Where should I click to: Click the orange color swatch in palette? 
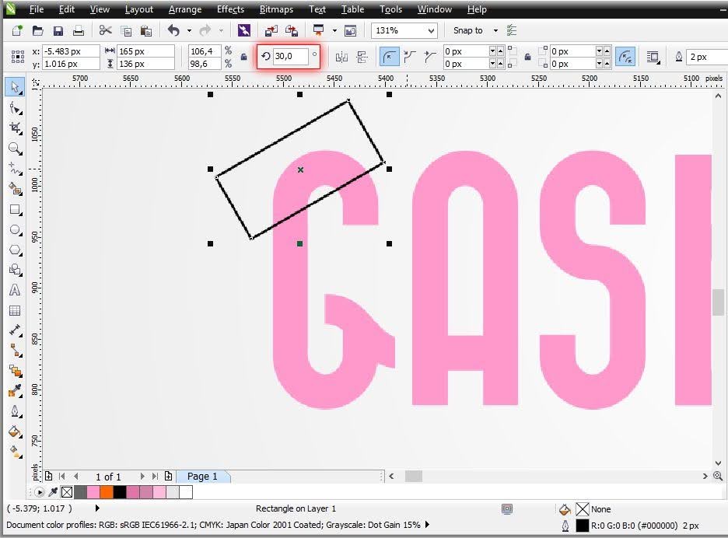[107, 491]
